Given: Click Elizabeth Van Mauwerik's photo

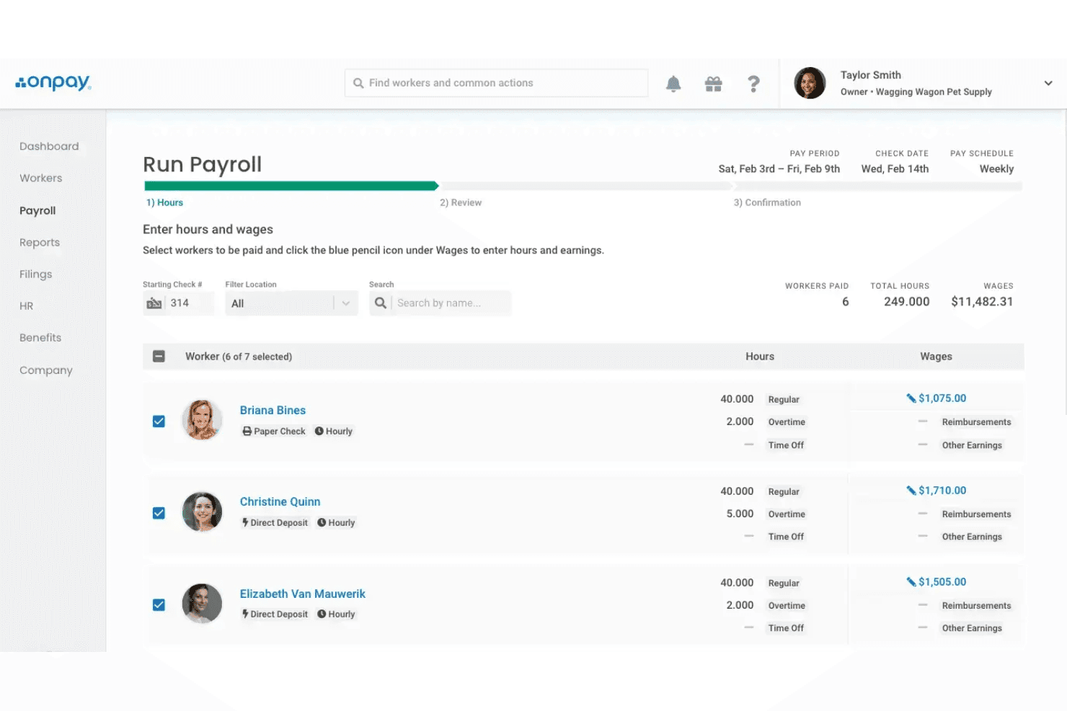Looking at the screenshot, I should point(202,604).
